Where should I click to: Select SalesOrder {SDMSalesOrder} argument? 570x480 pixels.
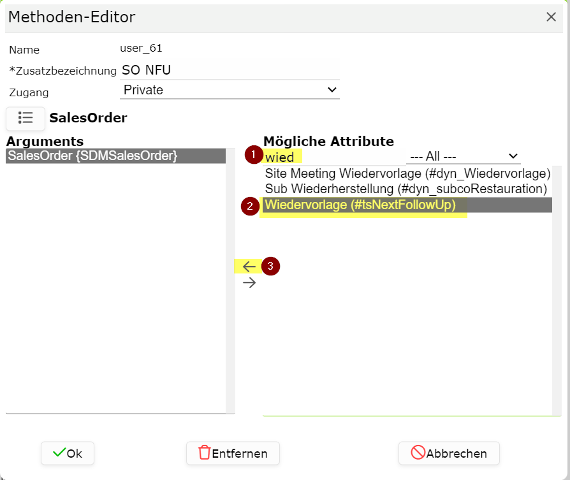(x=115, y=156)
